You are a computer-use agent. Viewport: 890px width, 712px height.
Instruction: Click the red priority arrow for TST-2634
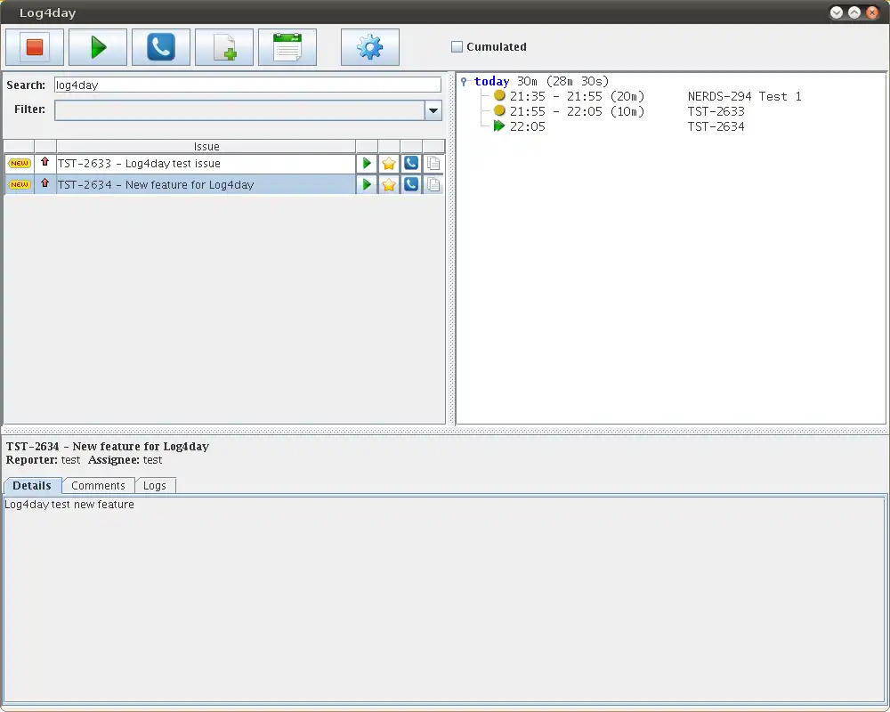[x=44, y=182]
